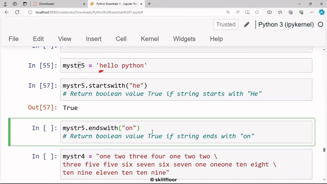Open the browser Settings and more menu
The width and height of the screenshot is (327, 184).
pos(311,12)
